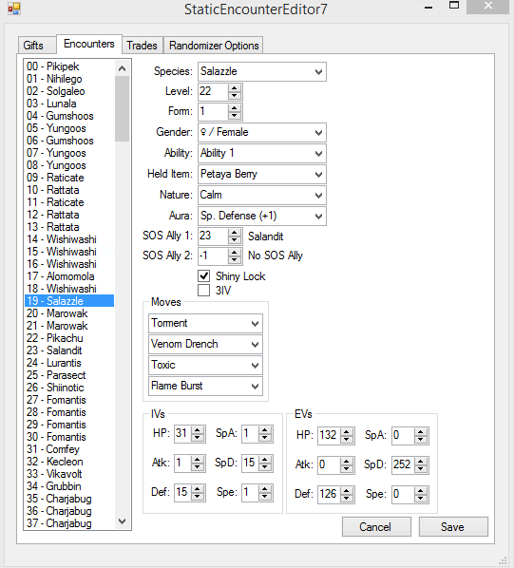Select 33 - Vikavolt entry
This screenshot has width=514, height=568.
click(x=69, y=474)
